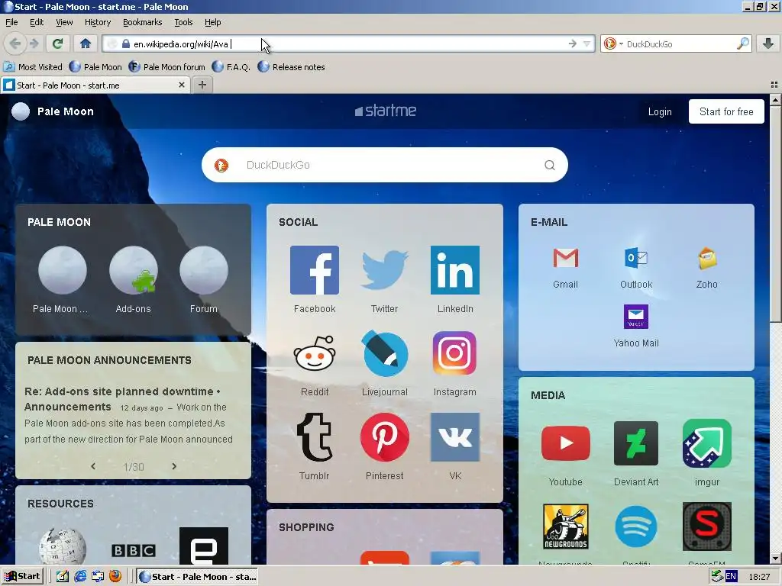782x586 pixels.
Task: Click the start.me DuckDuckGo search field
Action: (384, 165)
